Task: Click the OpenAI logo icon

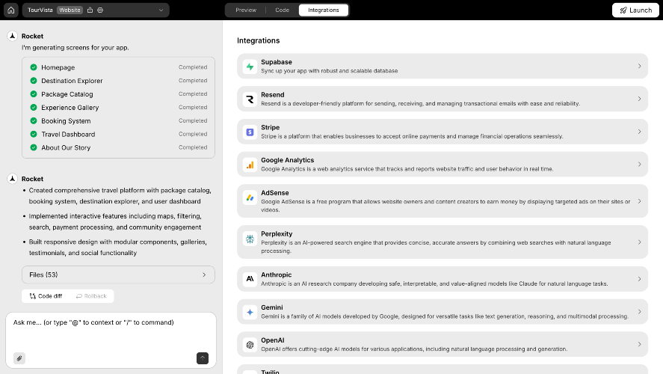Action: 250,345
